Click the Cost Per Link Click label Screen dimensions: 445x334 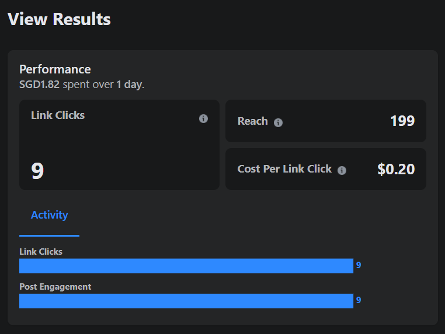click(284, 169)
